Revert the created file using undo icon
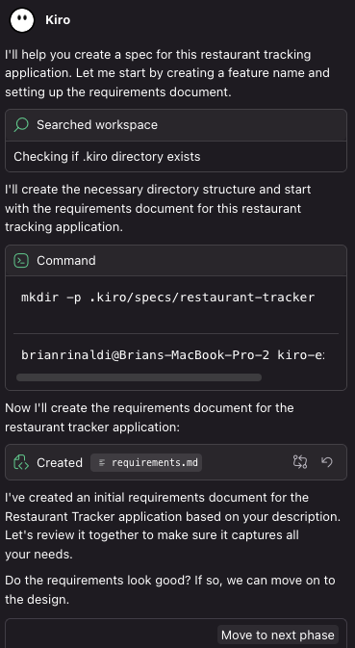Screen dimensions: 355x648 [327, 462]
